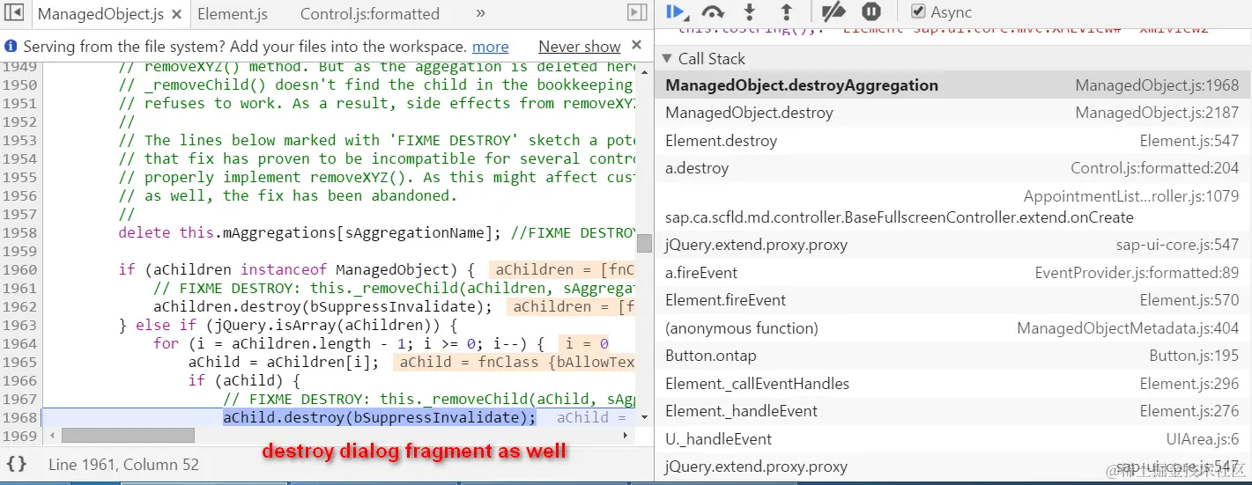Click line number 1958 gutter
The height and width of the screenshot is (485, 1252).
pyautogui.click(x=20, y=232)
